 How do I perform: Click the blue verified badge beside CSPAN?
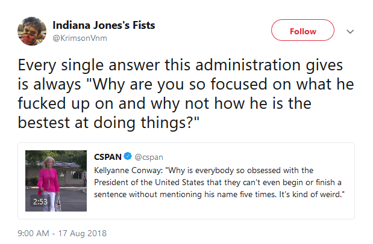(128, 156)
